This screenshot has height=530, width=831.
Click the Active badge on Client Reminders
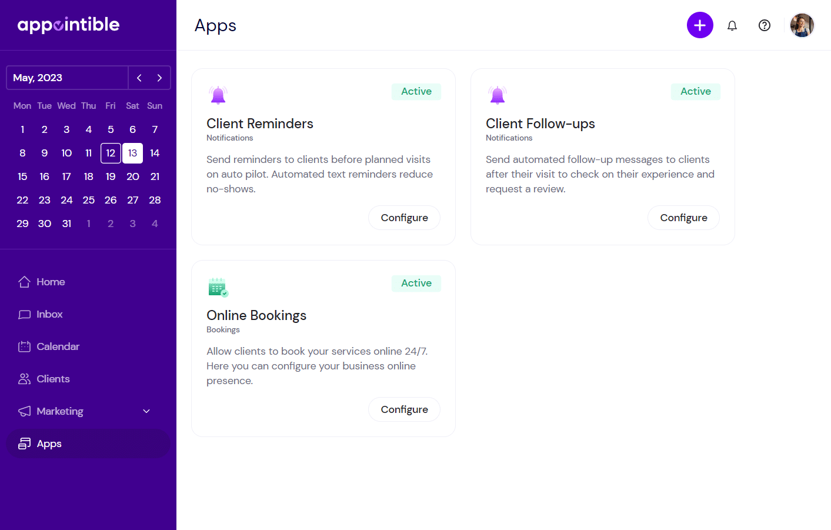(x=416, y=91)
